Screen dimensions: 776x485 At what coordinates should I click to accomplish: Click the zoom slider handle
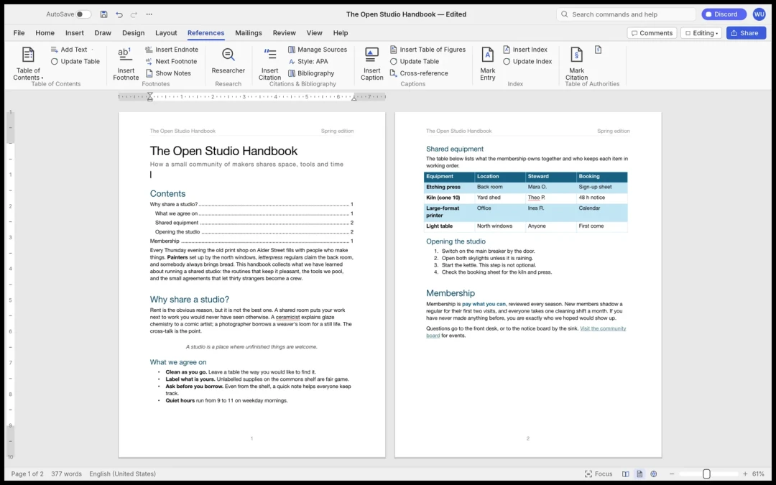coord(707,474)
